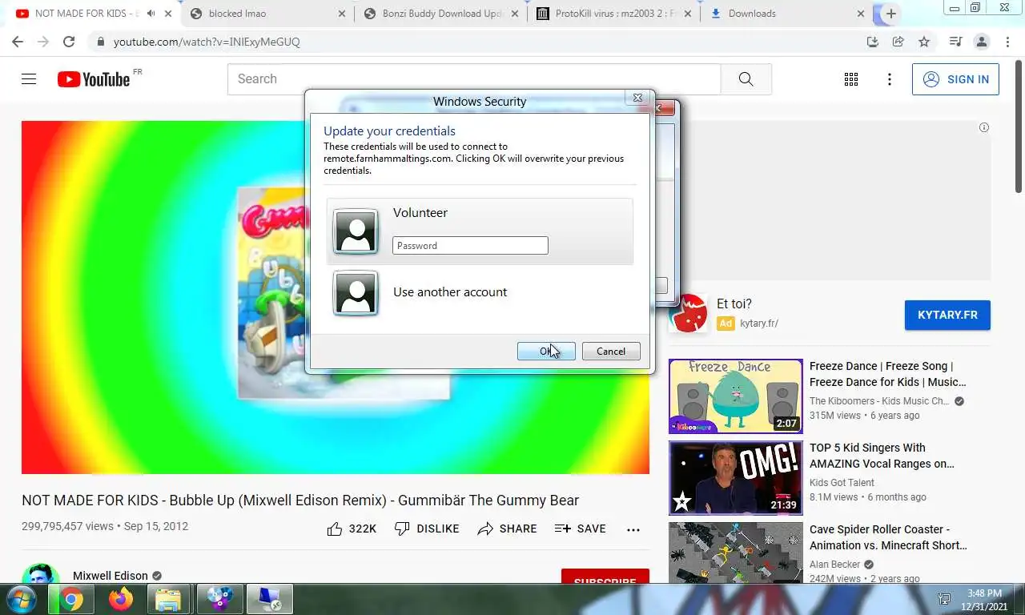Open the YouTube apps grid
The image size is (1025, 615).
[x=851, y=79]
